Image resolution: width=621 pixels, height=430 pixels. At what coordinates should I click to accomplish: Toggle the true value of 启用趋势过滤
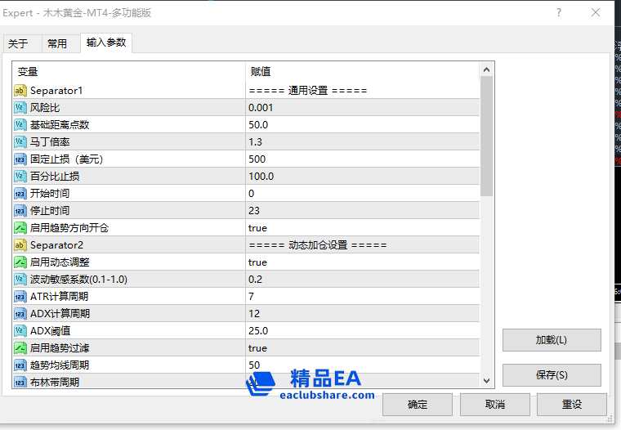coord(257,348)
